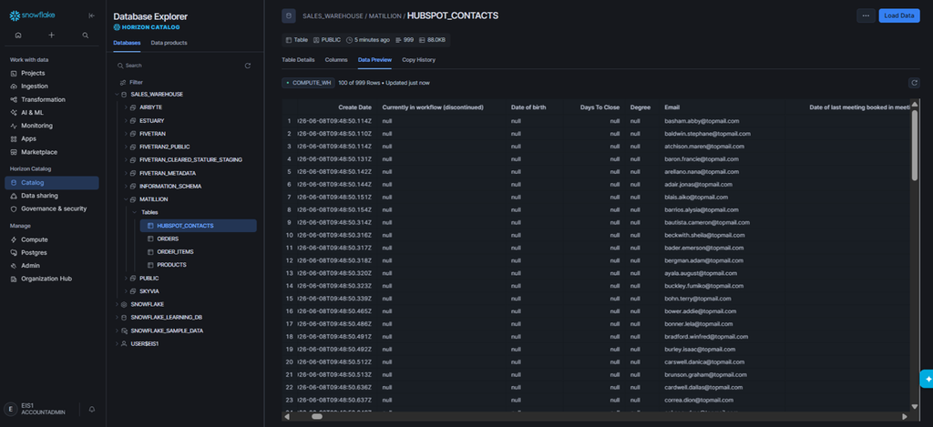Open the blue AI assistant sparkle button

pos(927,379)
